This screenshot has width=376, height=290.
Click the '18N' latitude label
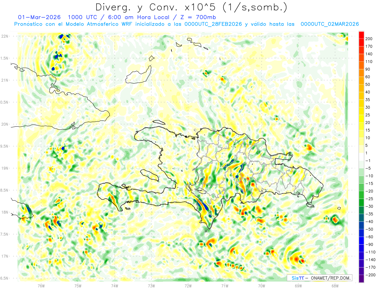click(5, 212)
